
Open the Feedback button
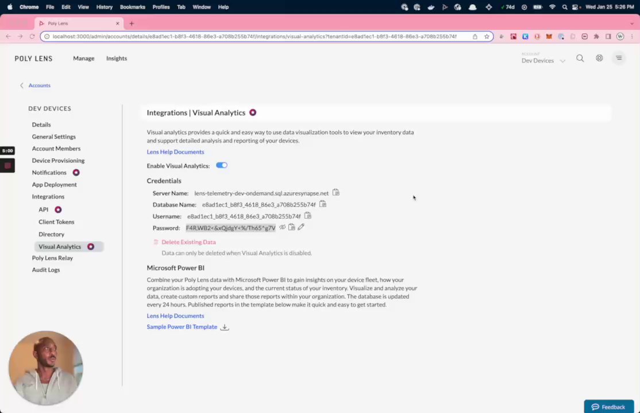[608, 407]
